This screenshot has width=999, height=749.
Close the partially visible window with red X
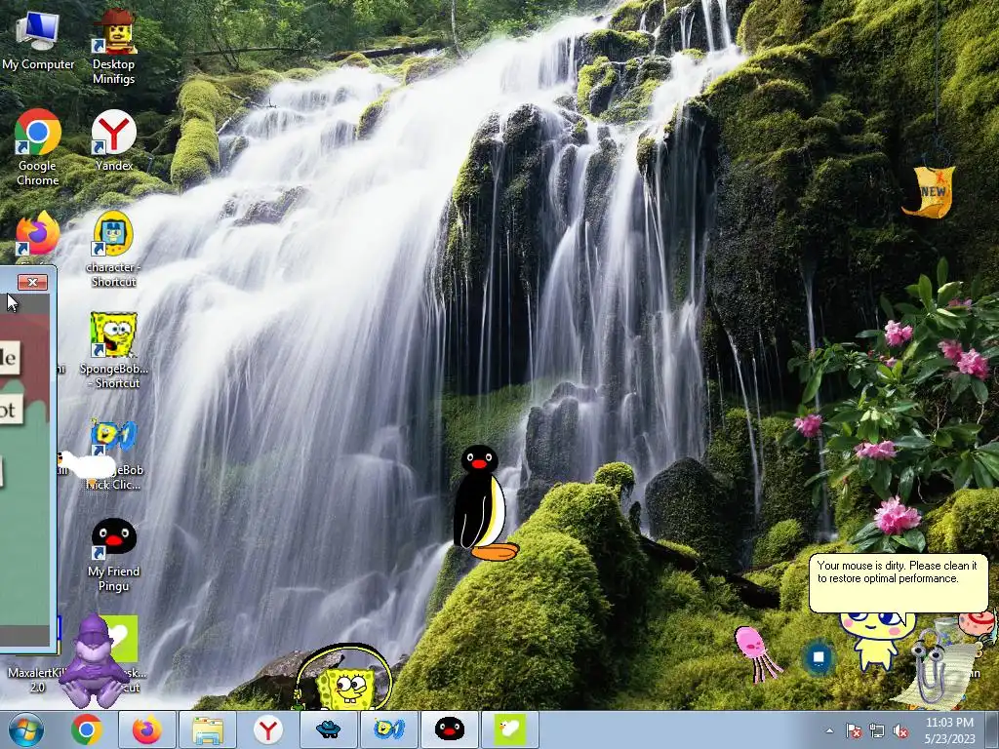[x=32, y=282]
